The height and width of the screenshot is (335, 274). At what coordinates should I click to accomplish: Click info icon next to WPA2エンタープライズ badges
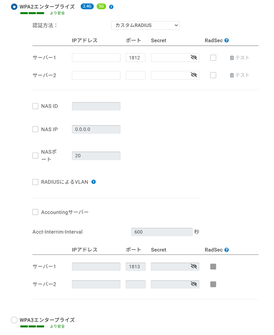coord(111,7)
